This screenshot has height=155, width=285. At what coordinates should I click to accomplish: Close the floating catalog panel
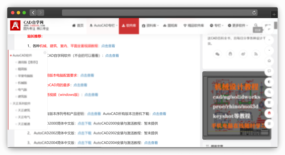pos(45,52)
